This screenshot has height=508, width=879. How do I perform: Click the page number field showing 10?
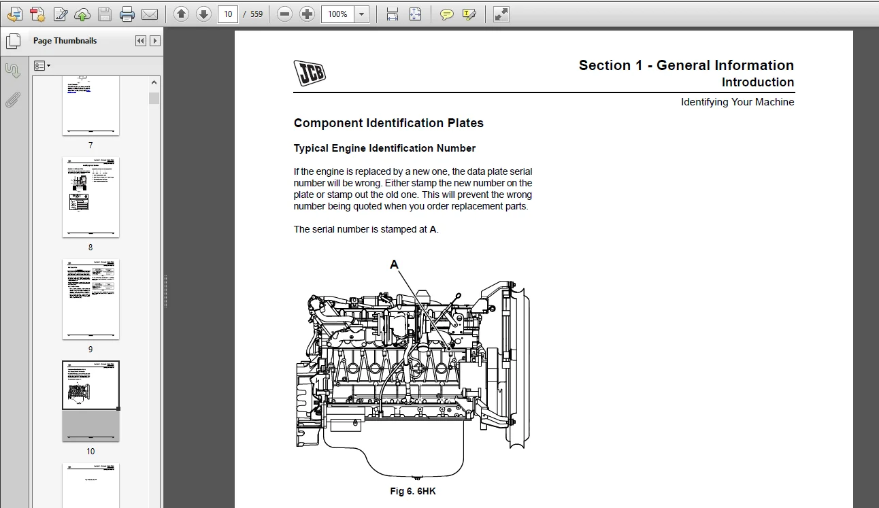point(228,14)
